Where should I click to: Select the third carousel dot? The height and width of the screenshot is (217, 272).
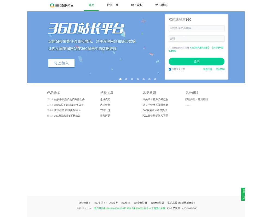tap(132, 79)
